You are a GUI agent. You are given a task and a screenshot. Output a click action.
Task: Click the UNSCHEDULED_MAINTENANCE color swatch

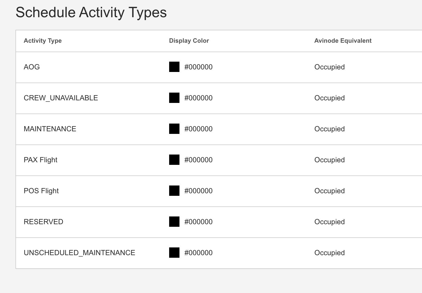174,253
